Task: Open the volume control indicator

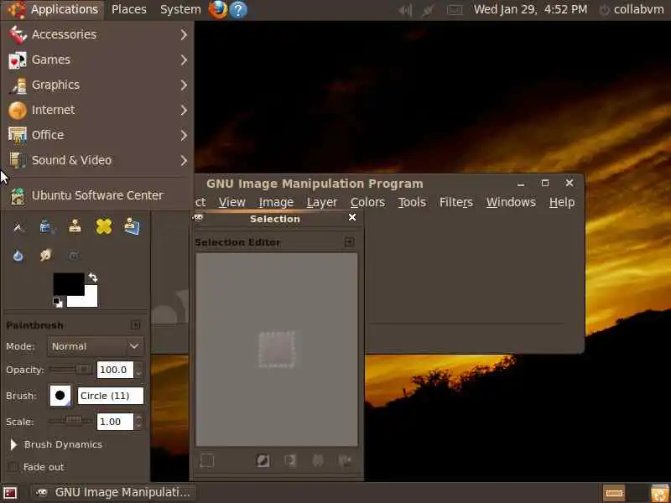Action: pos(405,10)
